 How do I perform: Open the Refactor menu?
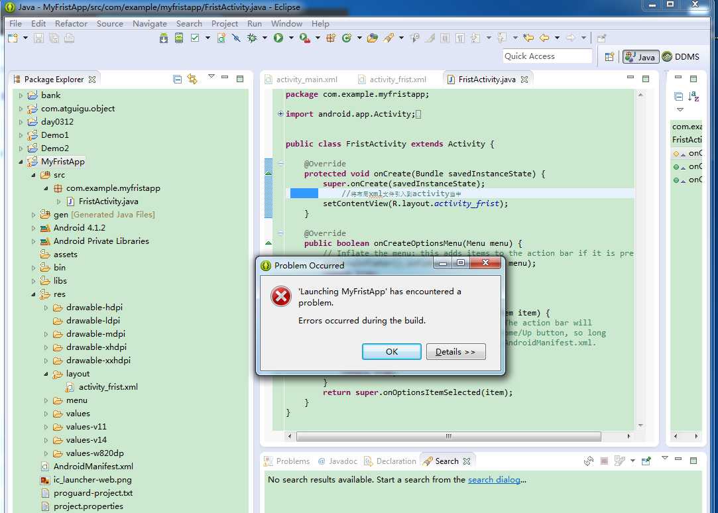point(71,24)
